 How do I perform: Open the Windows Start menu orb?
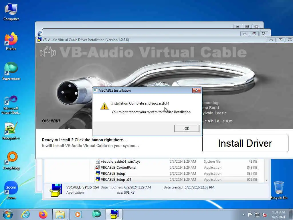click(x=8, y=214)
